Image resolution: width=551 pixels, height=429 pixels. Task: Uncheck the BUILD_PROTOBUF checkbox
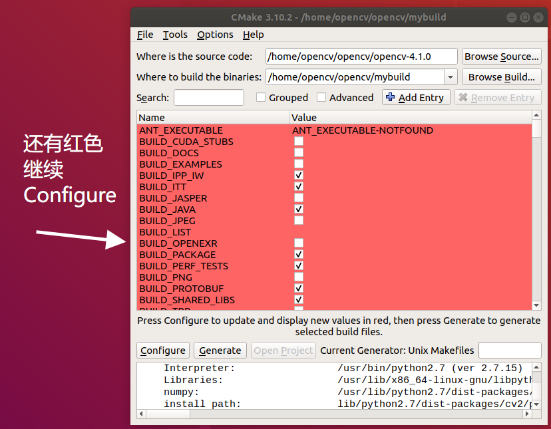click(299, 289)
